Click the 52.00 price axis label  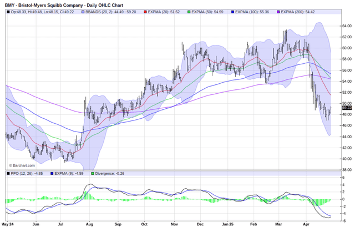pyautogui.click(x=347, y=93)
